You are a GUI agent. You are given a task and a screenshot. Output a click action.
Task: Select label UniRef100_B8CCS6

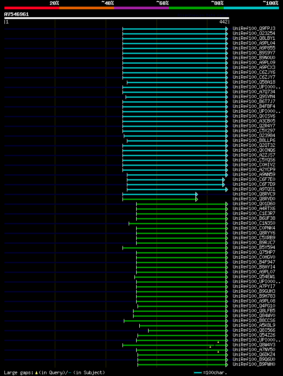pos(254,320)
